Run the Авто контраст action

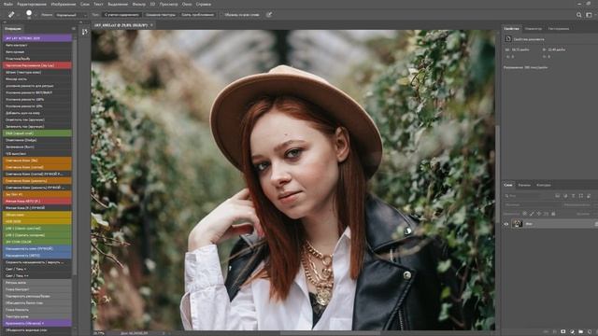coord(37,45)
